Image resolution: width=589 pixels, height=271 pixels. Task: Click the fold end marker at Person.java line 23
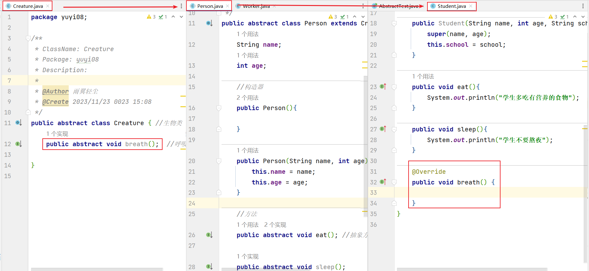(219, 193)
